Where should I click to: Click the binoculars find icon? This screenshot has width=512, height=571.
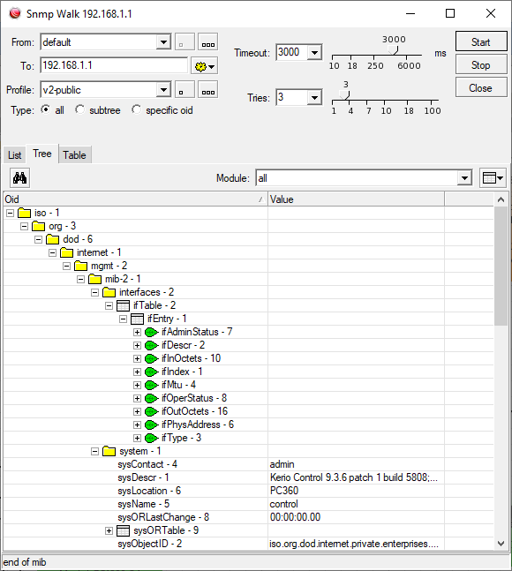point(19,178)
